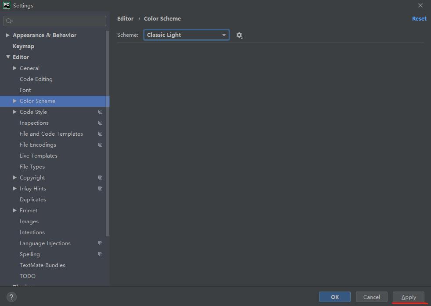Open the scheme actions gear menu
This screenshot has height=306, width=431.
(x=239, y=35)
